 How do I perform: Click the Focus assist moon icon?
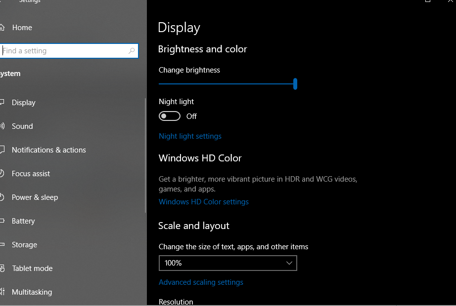pyautogui.click(x=2, y=173)
